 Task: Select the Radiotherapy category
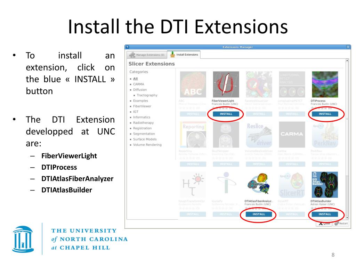click(x=143, y=123)
